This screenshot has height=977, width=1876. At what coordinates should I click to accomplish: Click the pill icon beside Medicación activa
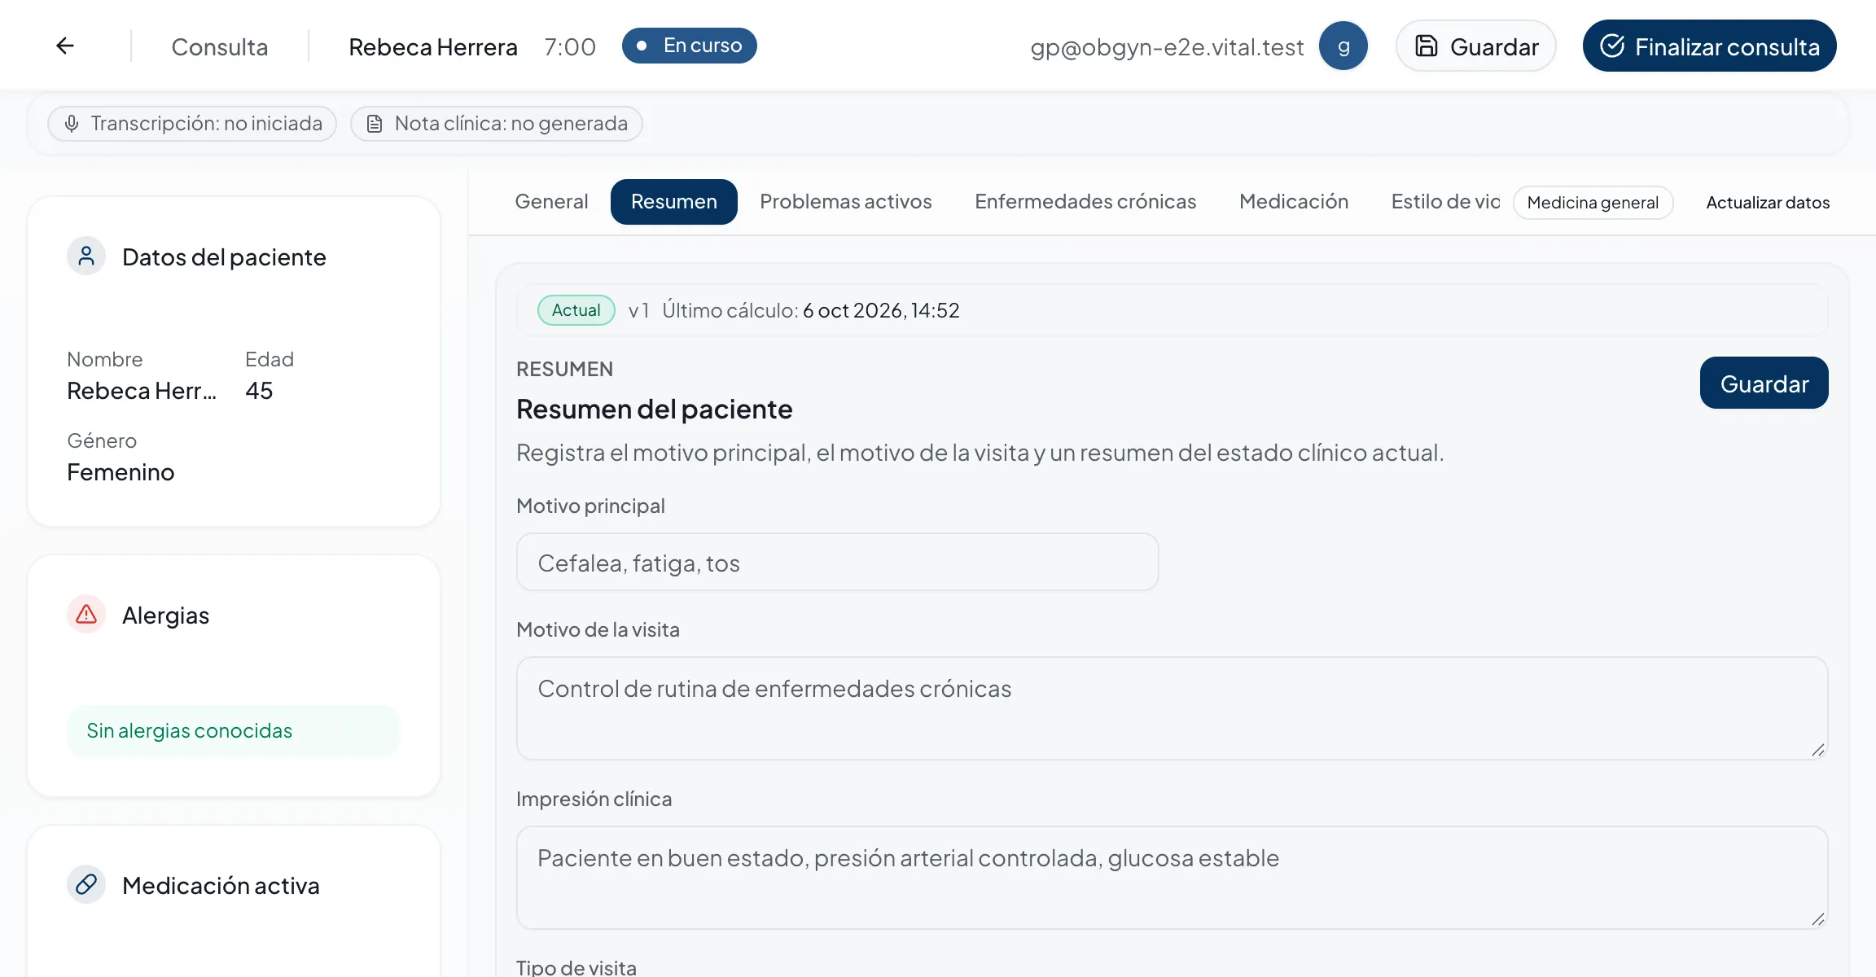[x=86, y=885]
